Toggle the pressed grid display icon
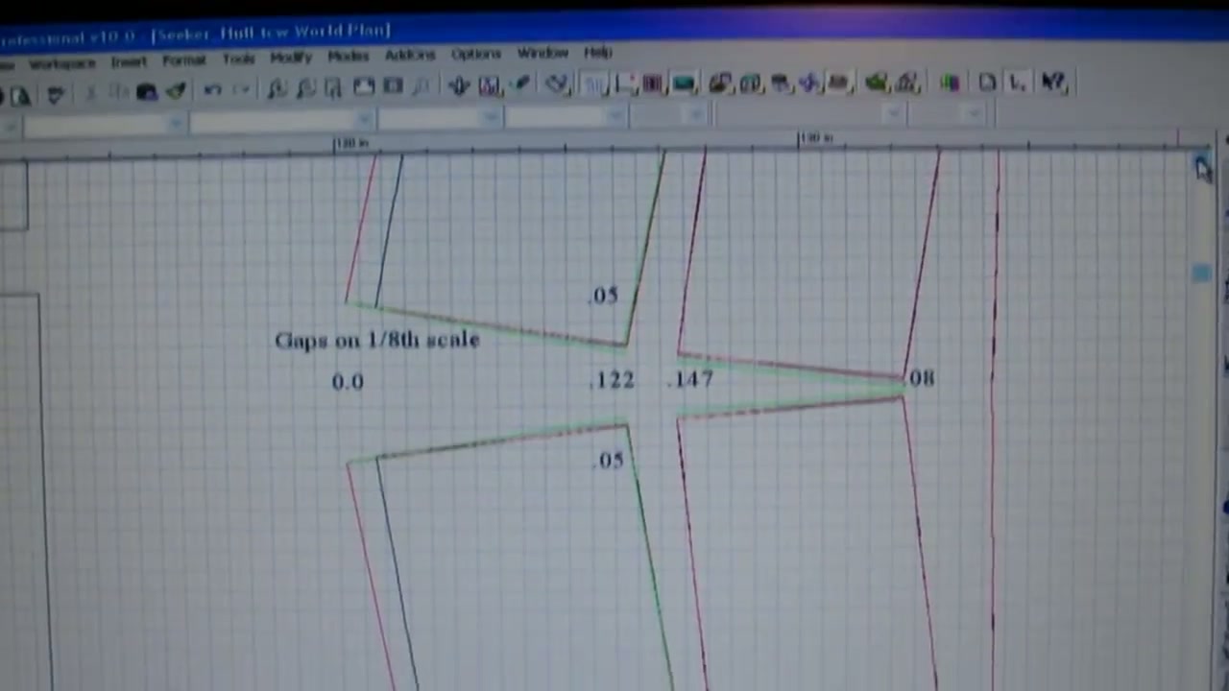 point(595,84)
